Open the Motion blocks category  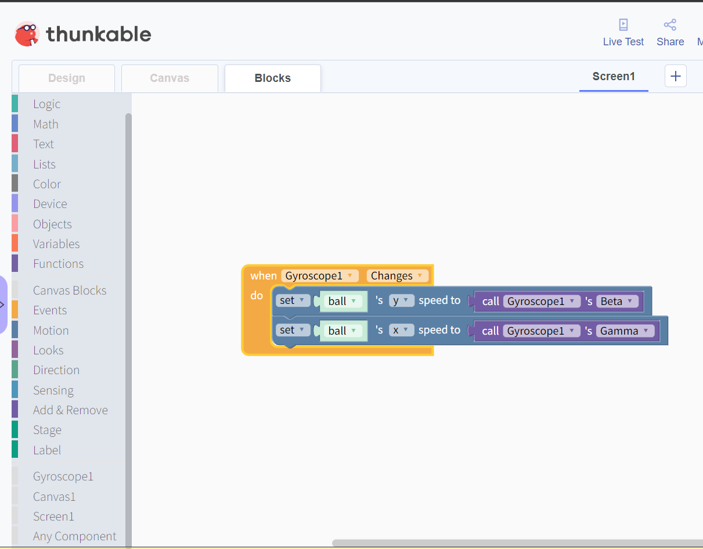(x=51, y=330)
